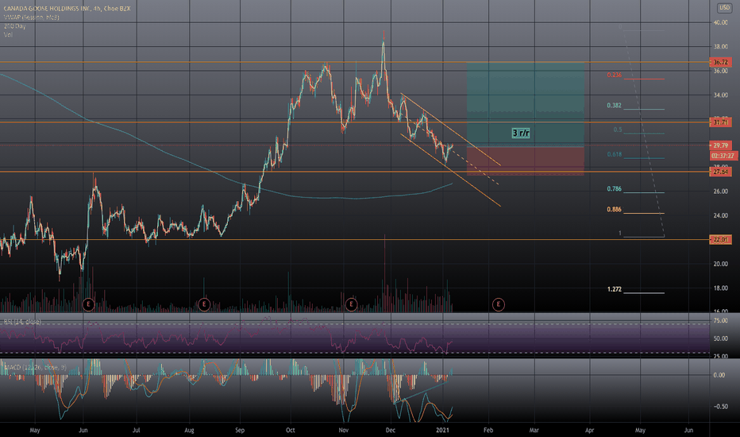Click the -0.50 MACD axis value
740x437 pixels.
pos(719,406)
